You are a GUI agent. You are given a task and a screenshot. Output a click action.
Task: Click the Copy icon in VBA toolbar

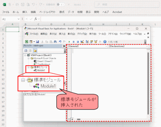coord(47,42)
